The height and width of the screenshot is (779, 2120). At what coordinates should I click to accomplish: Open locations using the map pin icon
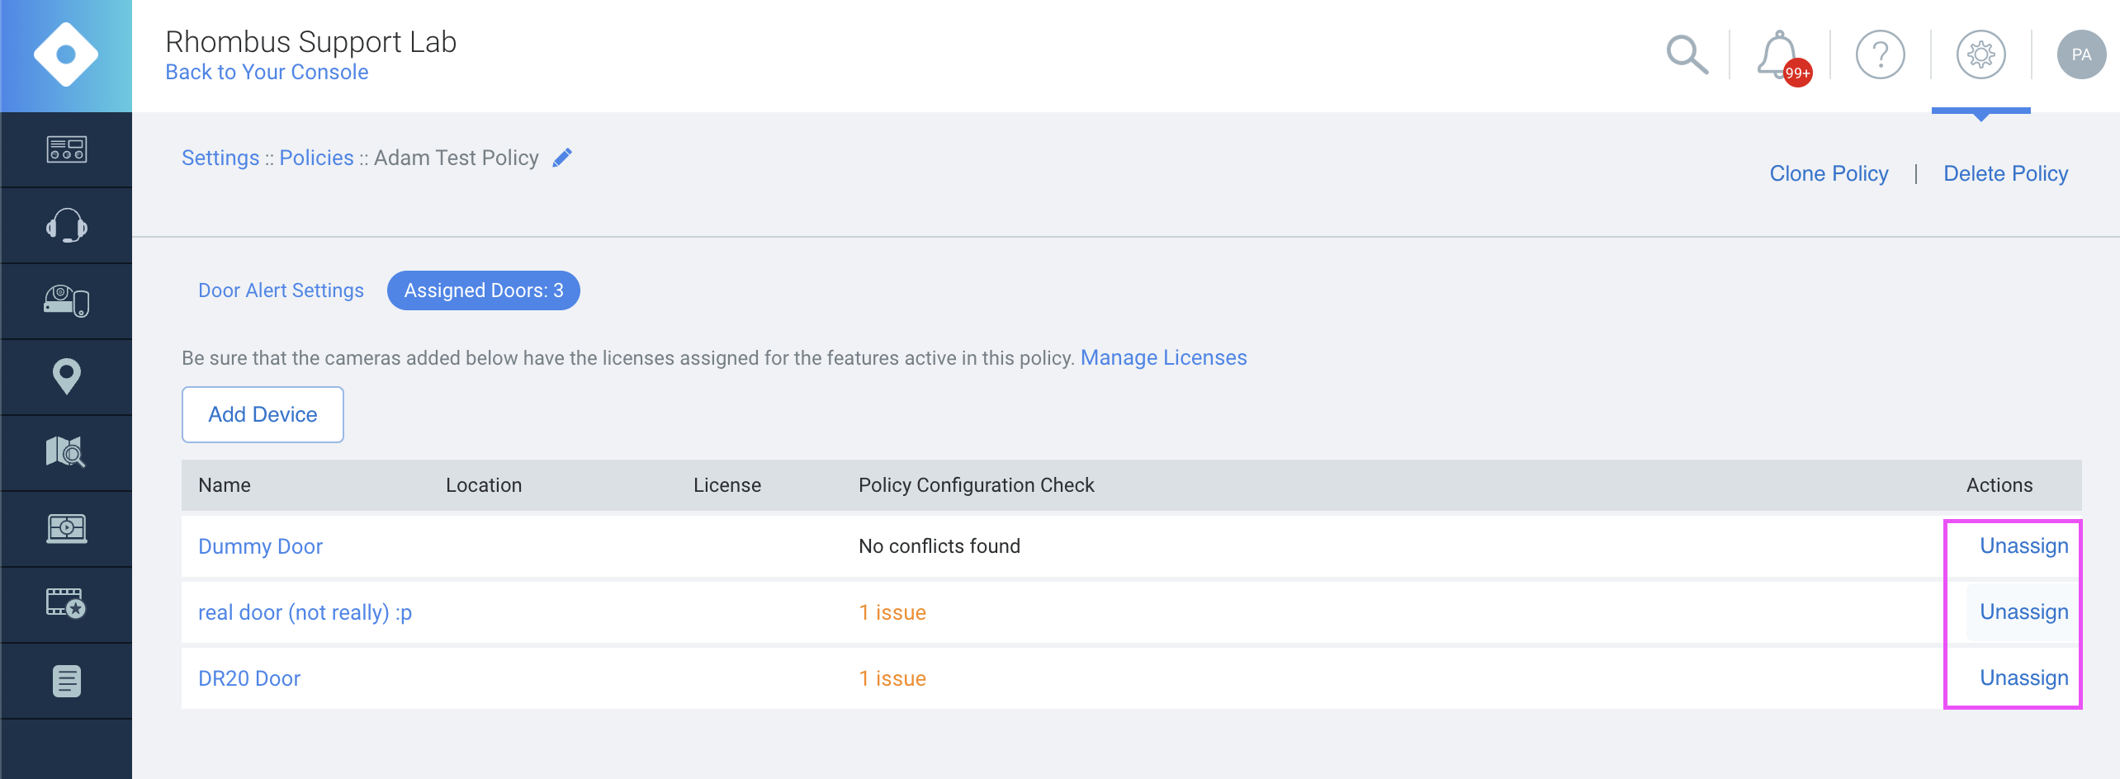point(66,376)
